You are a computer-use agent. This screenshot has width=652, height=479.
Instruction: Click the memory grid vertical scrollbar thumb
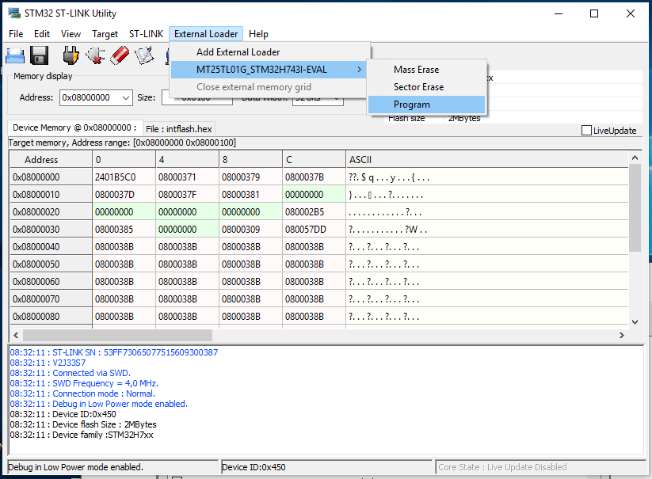click(x=635, y=207)
